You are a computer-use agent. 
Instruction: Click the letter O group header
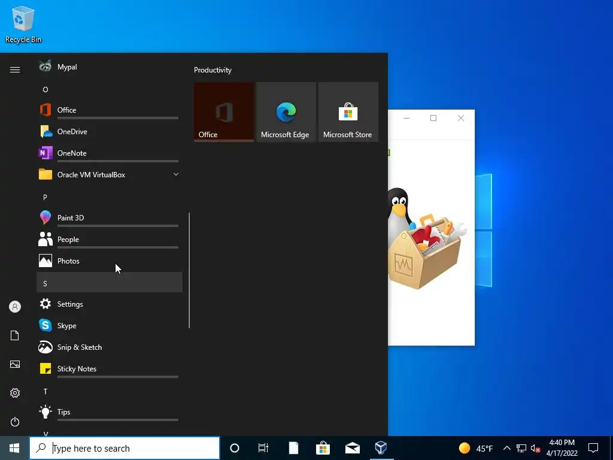(110, 90)
